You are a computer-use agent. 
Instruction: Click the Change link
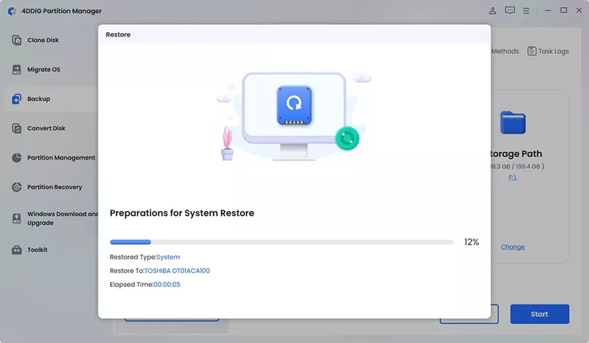[513, 247]
